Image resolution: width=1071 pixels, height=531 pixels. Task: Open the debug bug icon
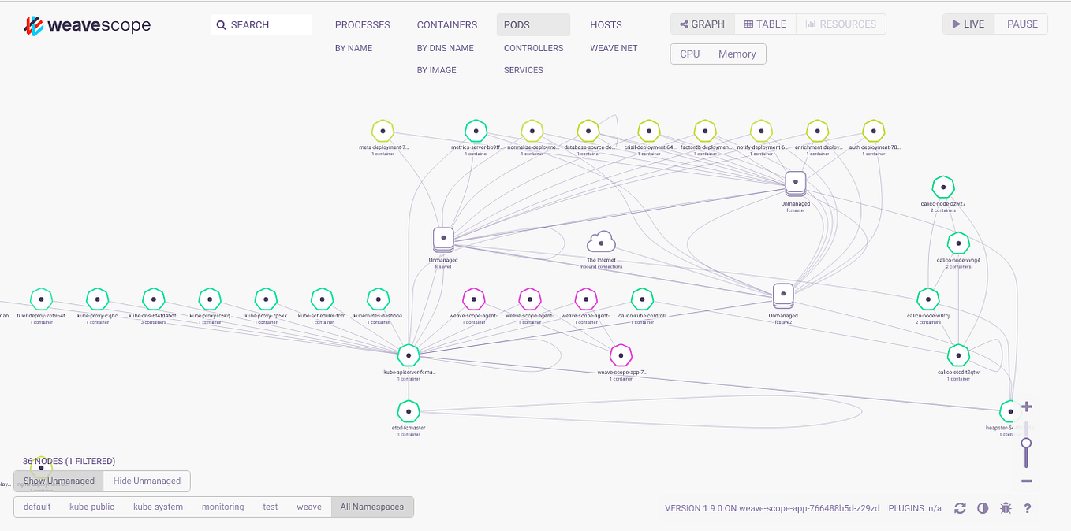click(x=1005, y=508)
